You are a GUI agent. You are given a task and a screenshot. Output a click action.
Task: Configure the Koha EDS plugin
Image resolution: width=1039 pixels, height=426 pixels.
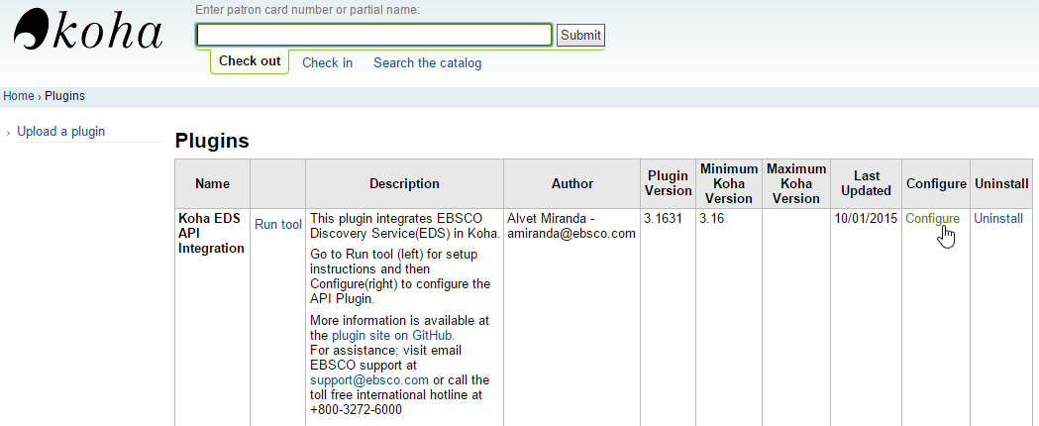932,219
